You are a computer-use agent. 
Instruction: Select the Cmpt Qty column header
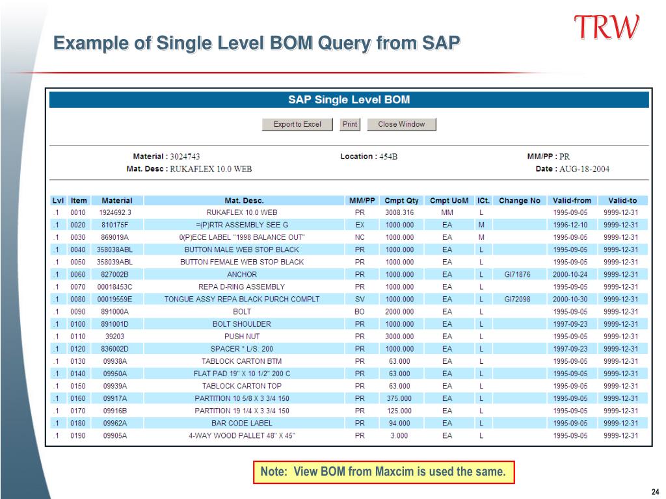pyautogui.click(x=401, y=200)
